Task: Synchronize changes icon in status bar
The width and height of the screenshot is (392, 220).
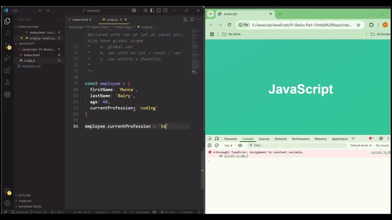Action: [x=45, y=212]
